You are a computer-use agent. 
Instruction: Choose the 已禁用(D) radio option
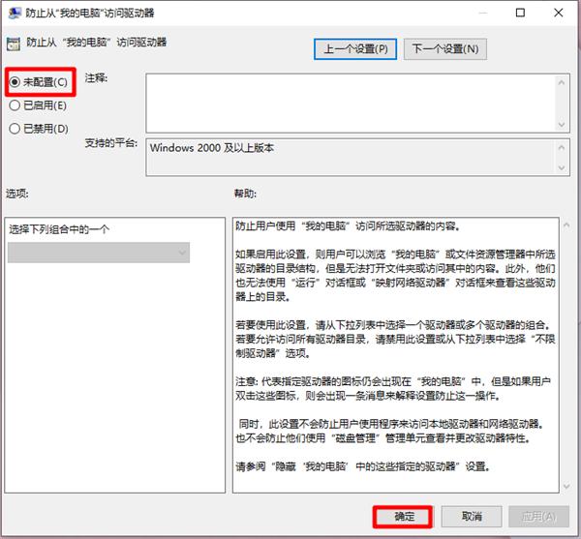point(15,128)
